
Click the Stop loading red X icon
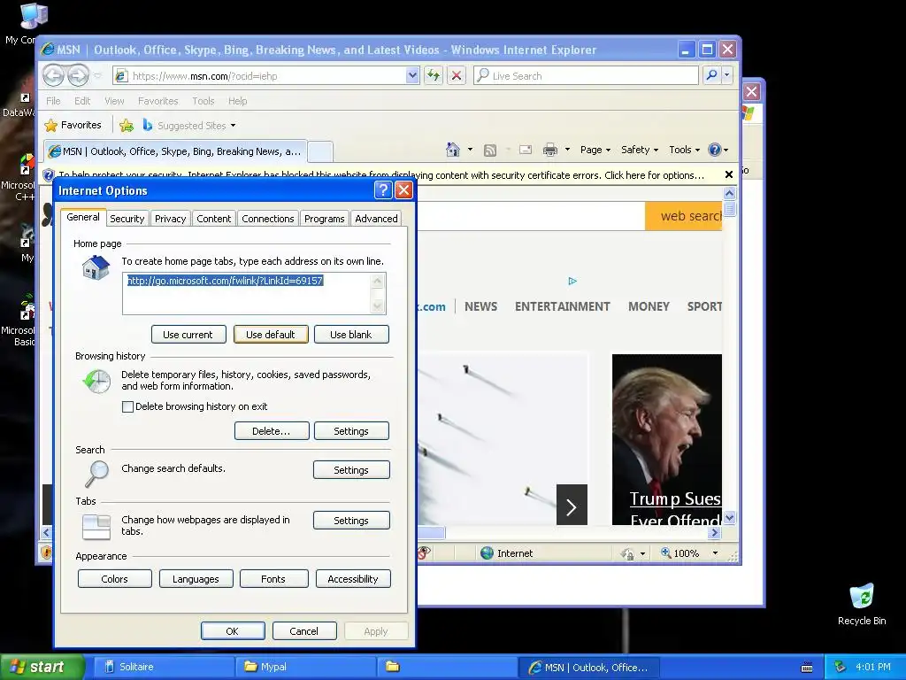[457, 75]
